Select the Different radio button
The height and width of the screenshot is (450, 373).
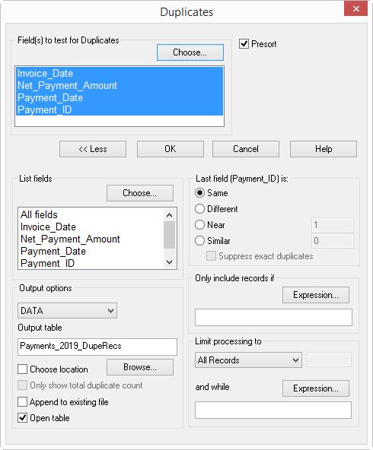[199, 208]
